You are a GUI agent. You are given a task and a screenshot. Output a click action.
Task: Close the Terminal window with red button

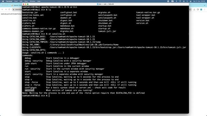(x=23, y=4)
